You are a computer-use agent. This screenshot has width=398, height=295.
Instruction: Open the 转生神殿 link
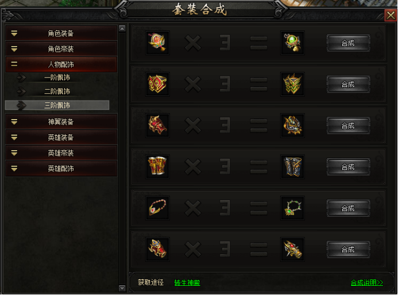coord(187,282)
